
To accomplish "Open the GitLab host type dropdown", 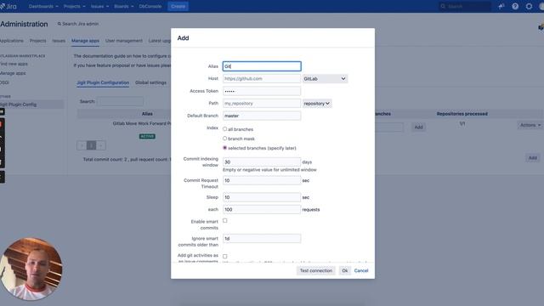I will [x=325, y=79].
